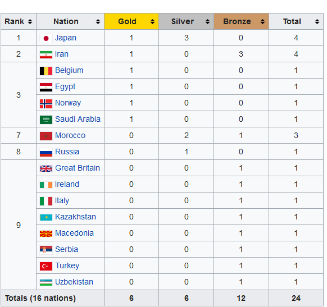Screen dimensions: 327x307
Task: Sort table by Rank column arrows
Action: (30, 21)
